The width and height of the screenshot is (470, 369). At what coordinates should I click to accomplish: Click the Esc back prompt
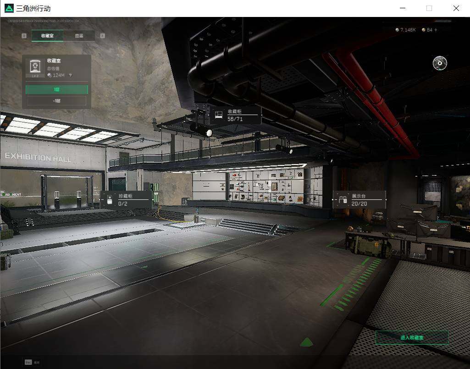32,362
